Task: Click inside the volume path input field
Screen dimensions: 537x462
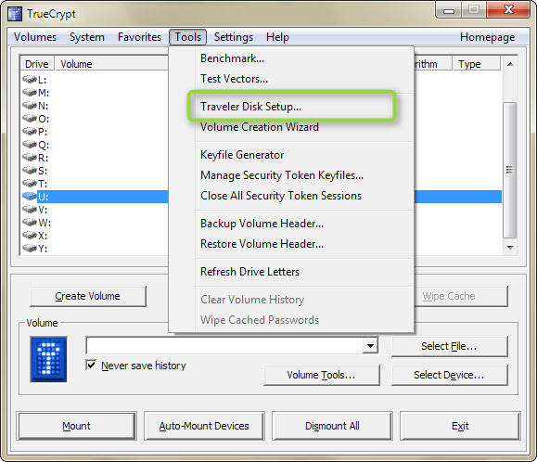Action: coord(224,345)
